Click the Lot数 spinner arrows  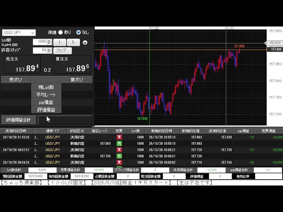click(x=49, y=42)
